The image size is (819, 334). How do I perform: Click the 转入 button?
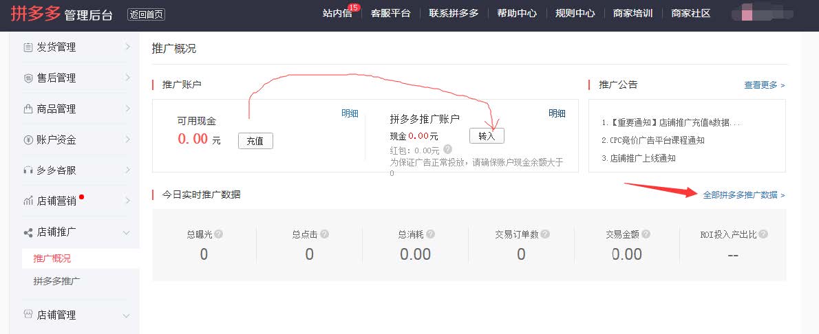coord(487,135)
